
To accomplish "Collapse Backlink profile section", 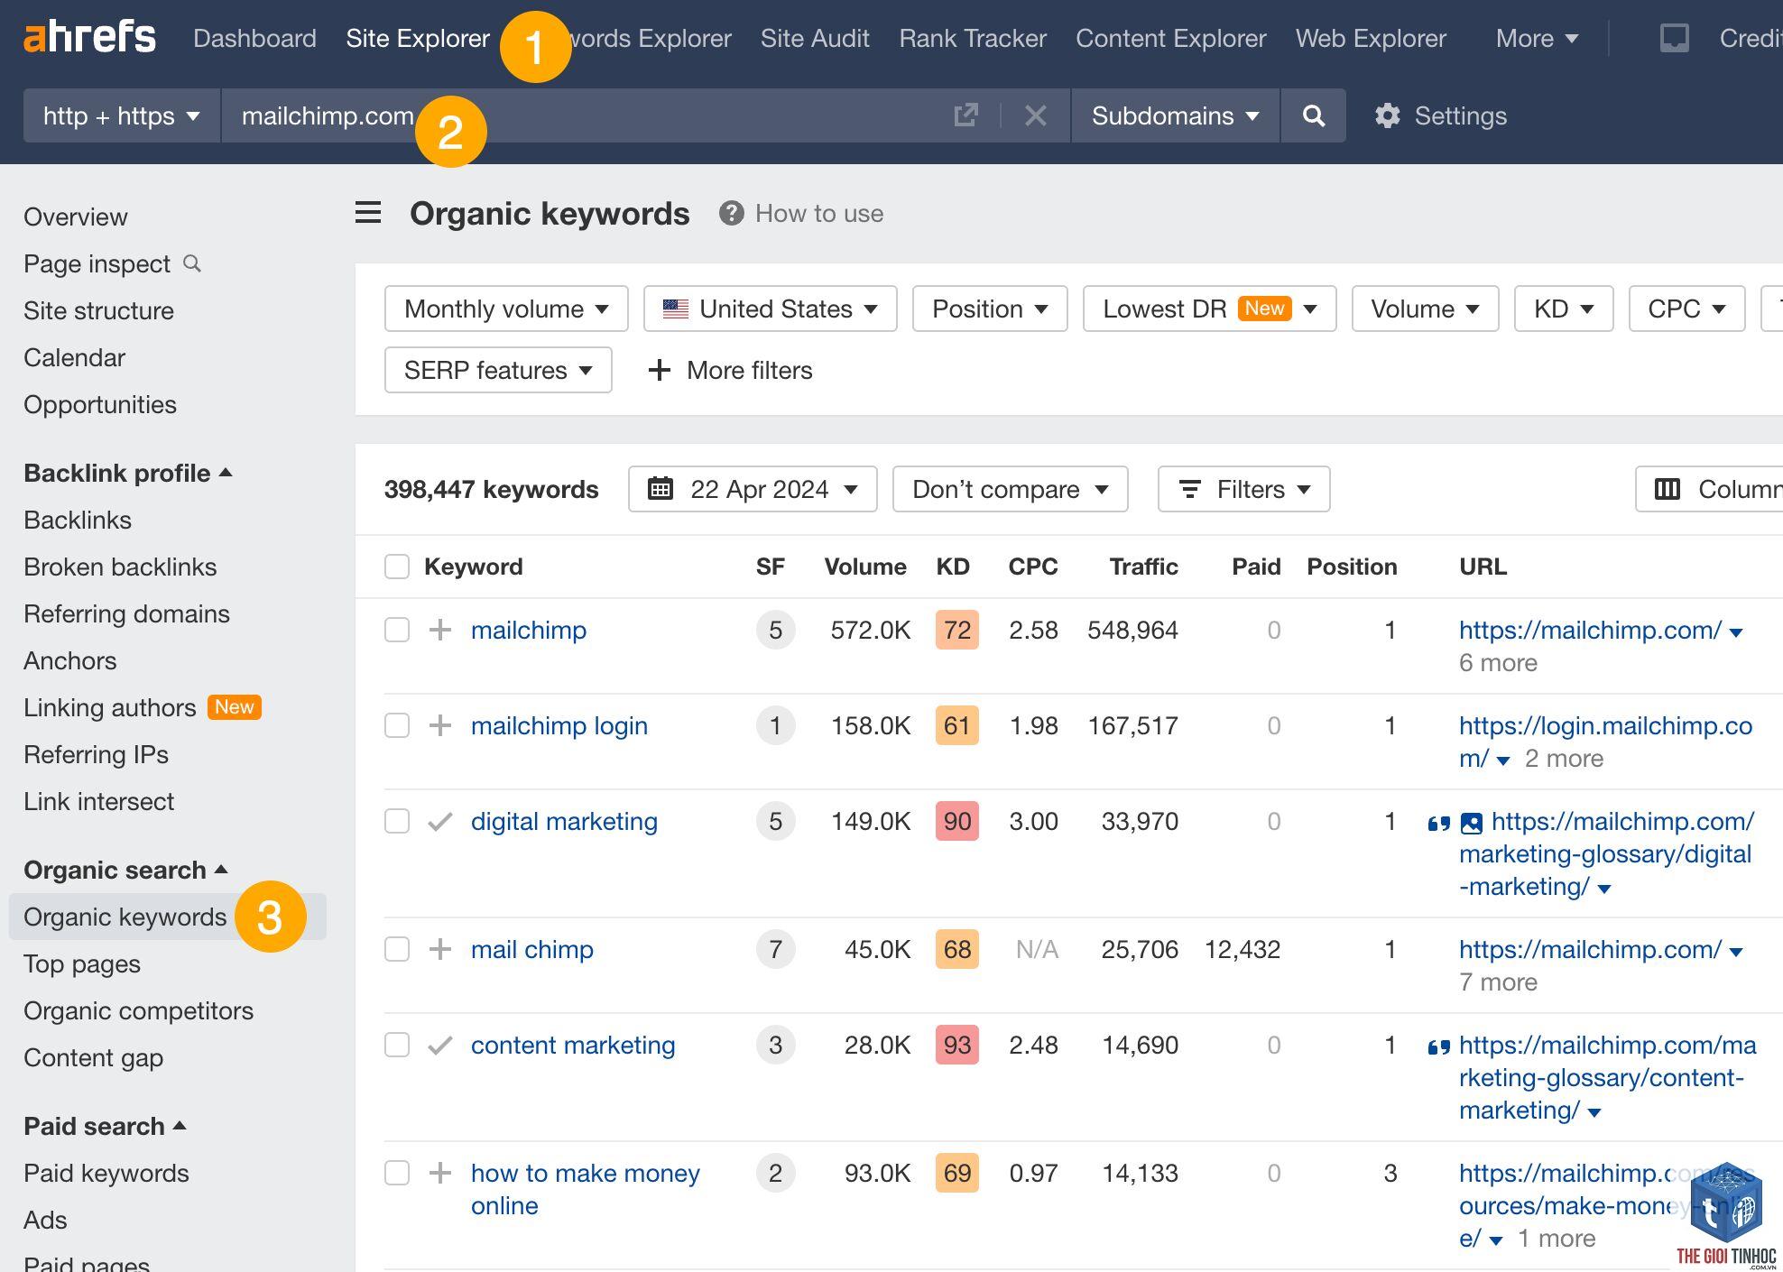I will 128,473.
